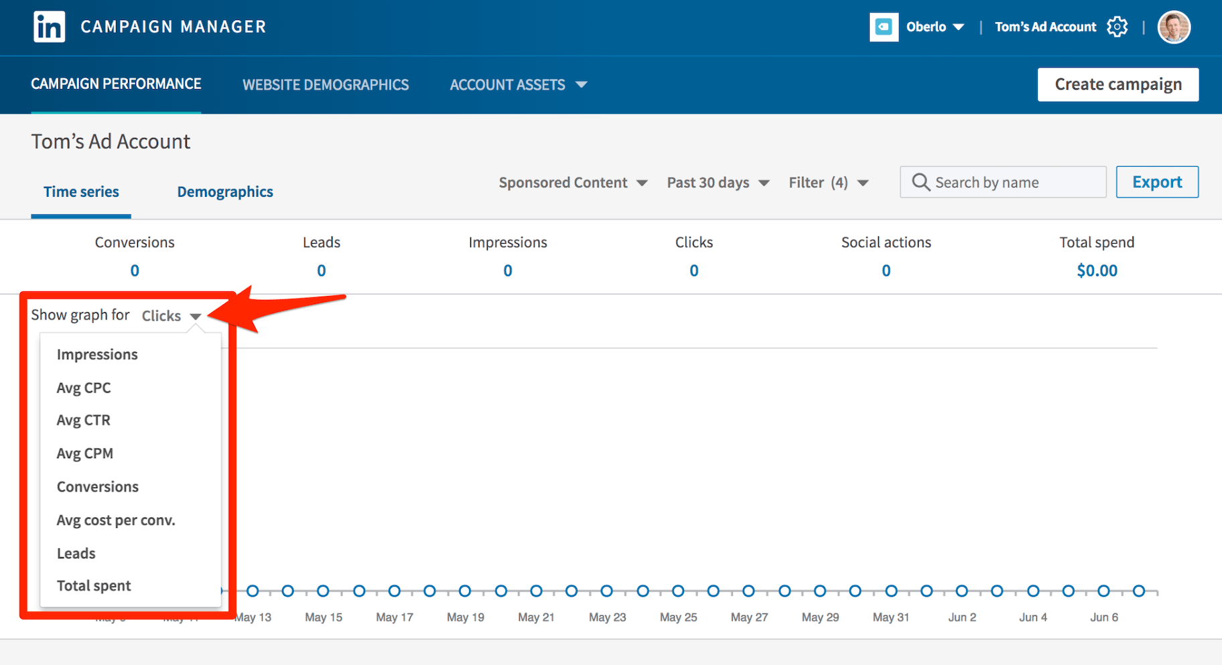Switch to Website Demographics tab
Image resolution: width=1222 pixels, height=665 pixels.
click(x=326, y=85)
